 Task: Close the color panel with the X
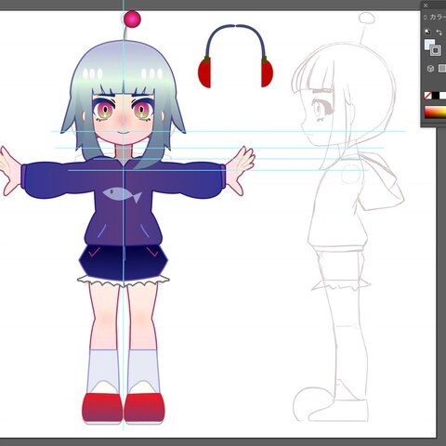[426, 6]
